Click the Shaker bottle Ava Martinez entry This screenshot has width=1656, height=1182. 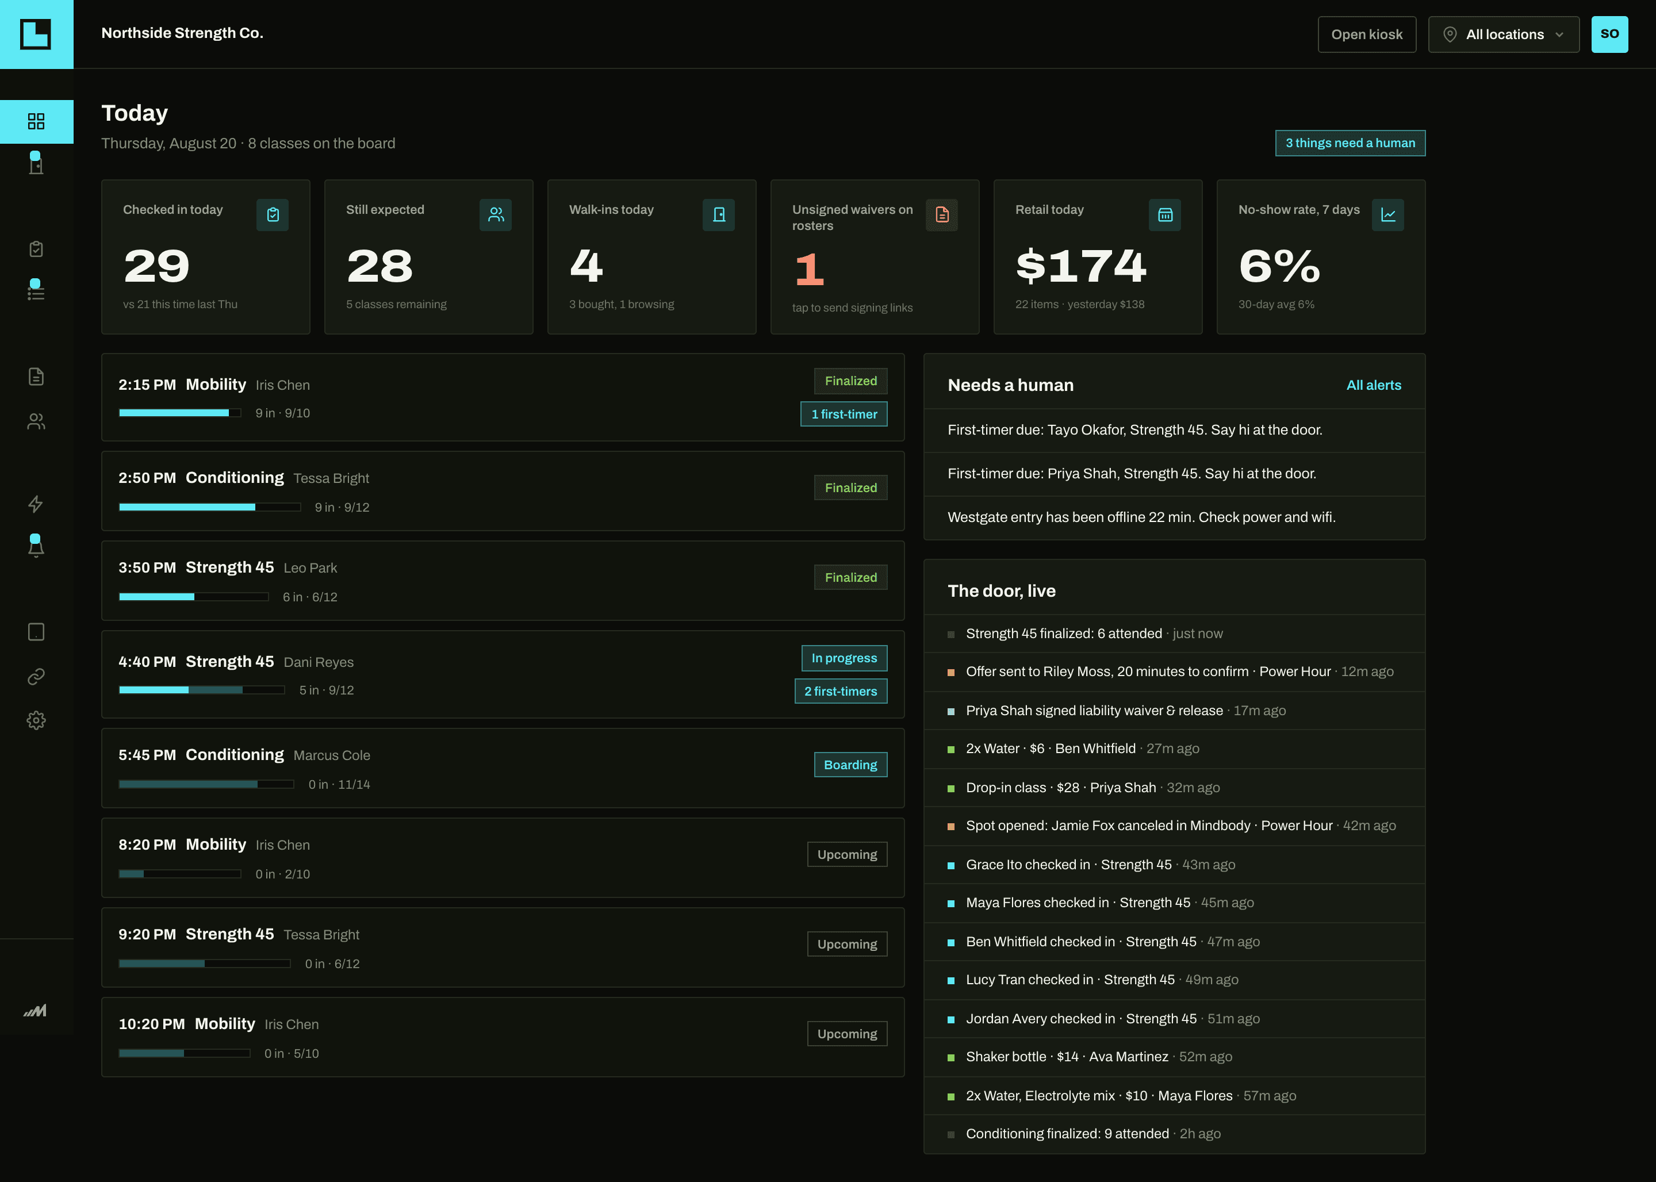tap(1174, 1057)
